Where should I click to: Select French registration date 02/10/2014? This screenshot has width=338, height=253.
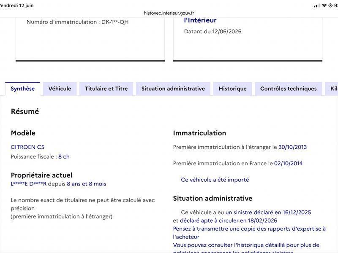point(288,164)
